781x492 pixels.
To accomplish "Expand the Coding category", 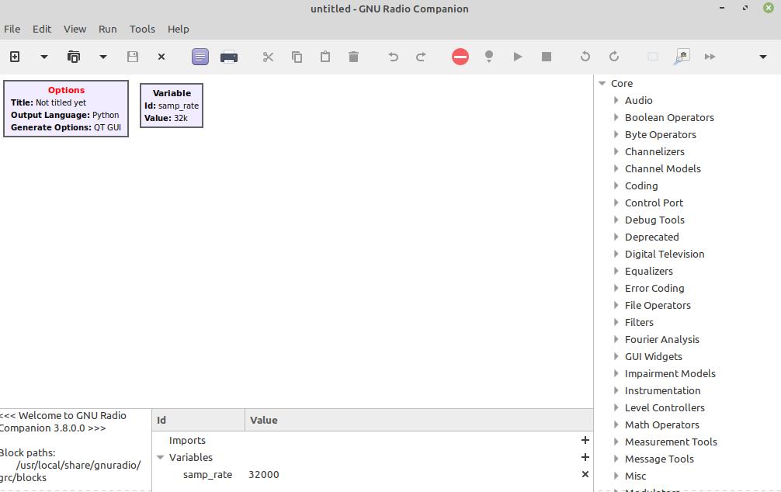I will (x=616, y=185).
